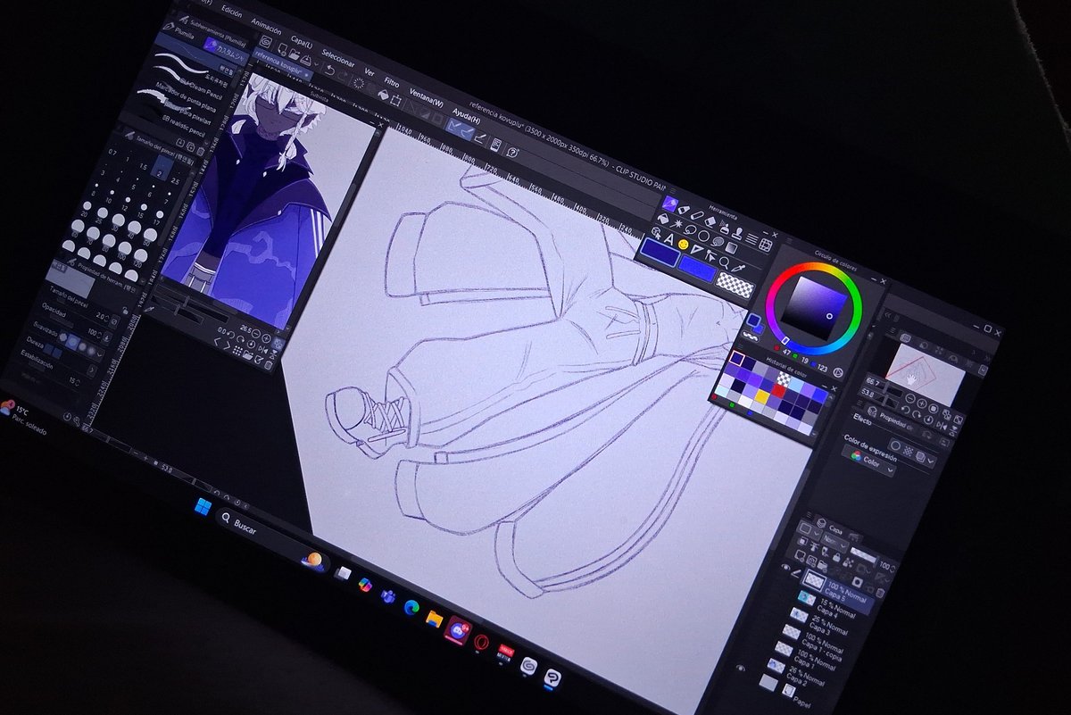This screenshot has height=715, width=1071.
Task: Click the Redo arrow in the toolbar
Action: (343, 76)
